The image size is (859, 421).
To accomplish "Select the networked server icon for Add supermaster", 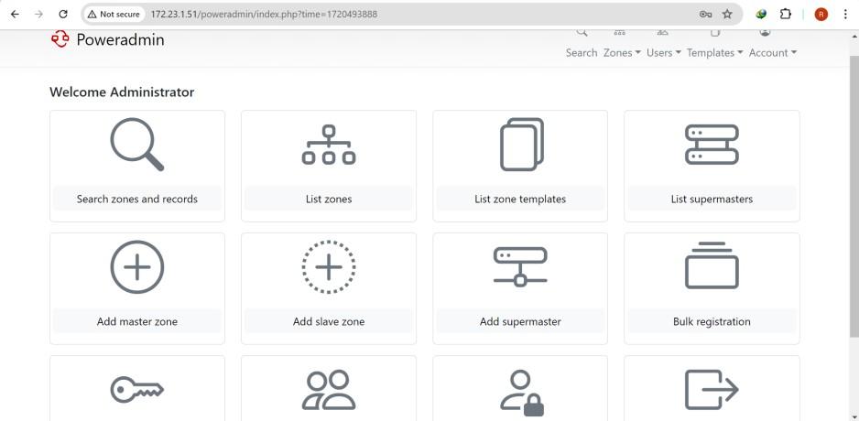I will (x=520, y=267).
